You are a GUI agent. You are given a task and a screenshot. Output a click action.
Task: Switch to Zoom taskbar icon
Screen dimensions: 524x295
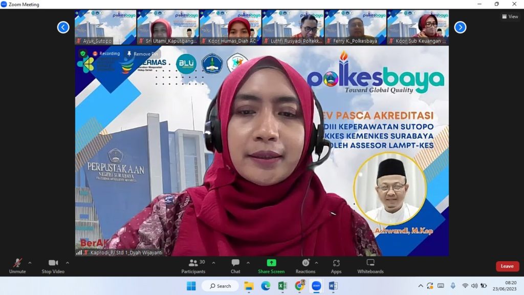(x=316, y=286)
